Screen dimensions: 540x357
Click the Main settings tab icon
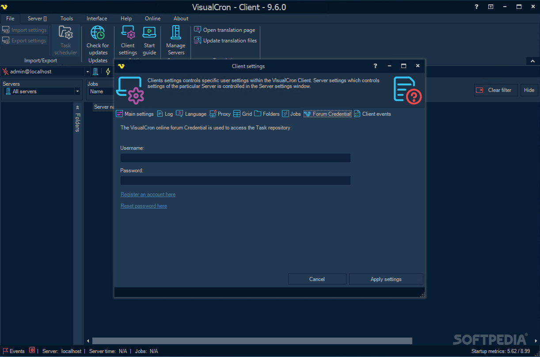119,114
